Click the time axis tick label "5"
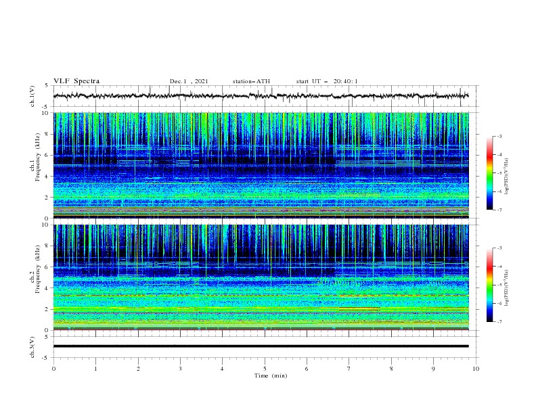Viewport: 536px width, 414px height. point(265,369)
